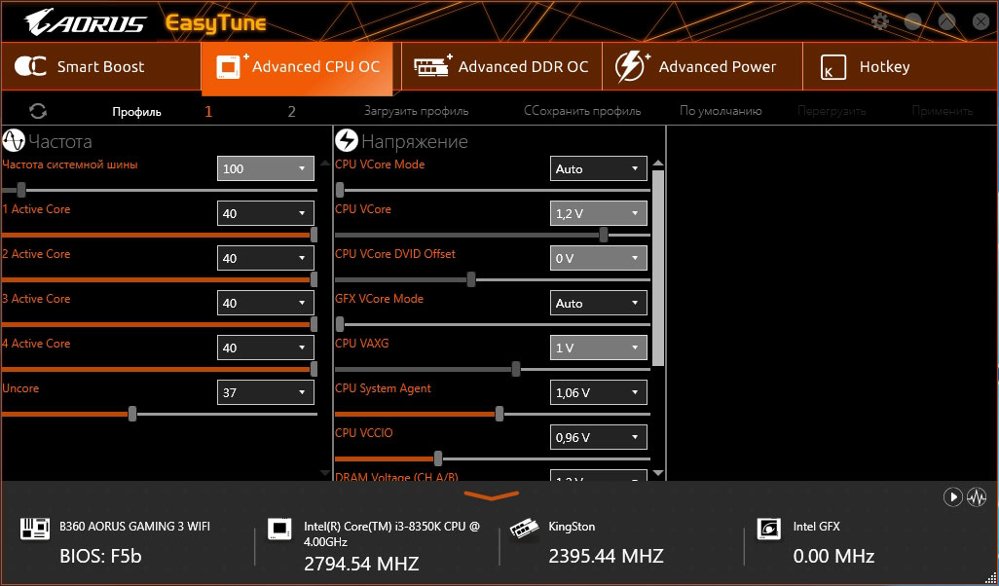Click the AORUS logo

click(x=85, y=23)
